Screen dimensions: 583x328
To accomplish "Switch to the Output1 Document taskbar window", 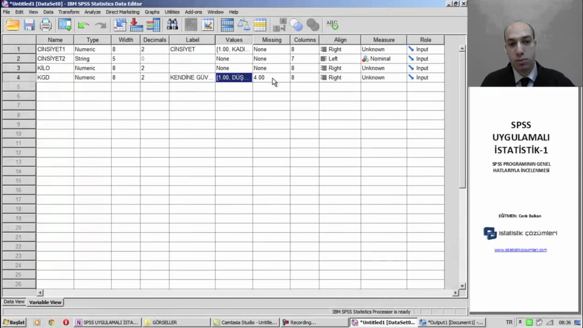I will [x=452, y=322].
